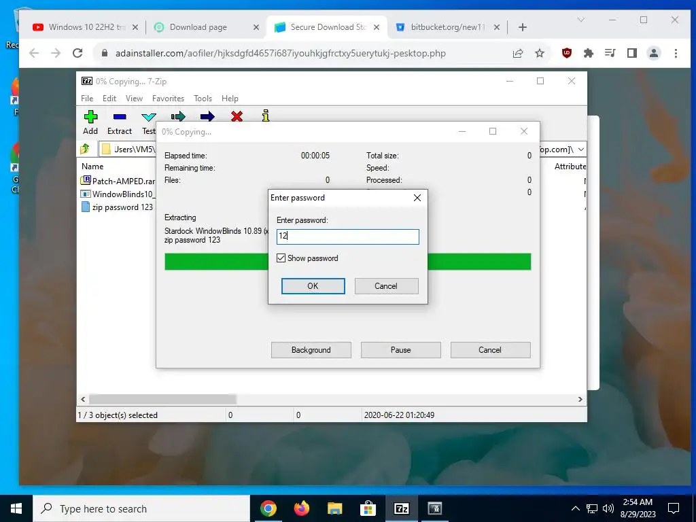Click the Extract toolbar icon in 7-Zip
Screen dimensions: 696x522
(x=120, y=117)
